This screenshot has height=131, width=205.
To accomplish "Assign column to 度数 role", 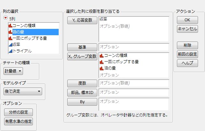I will pyautogui.click(x=82, y=83).
